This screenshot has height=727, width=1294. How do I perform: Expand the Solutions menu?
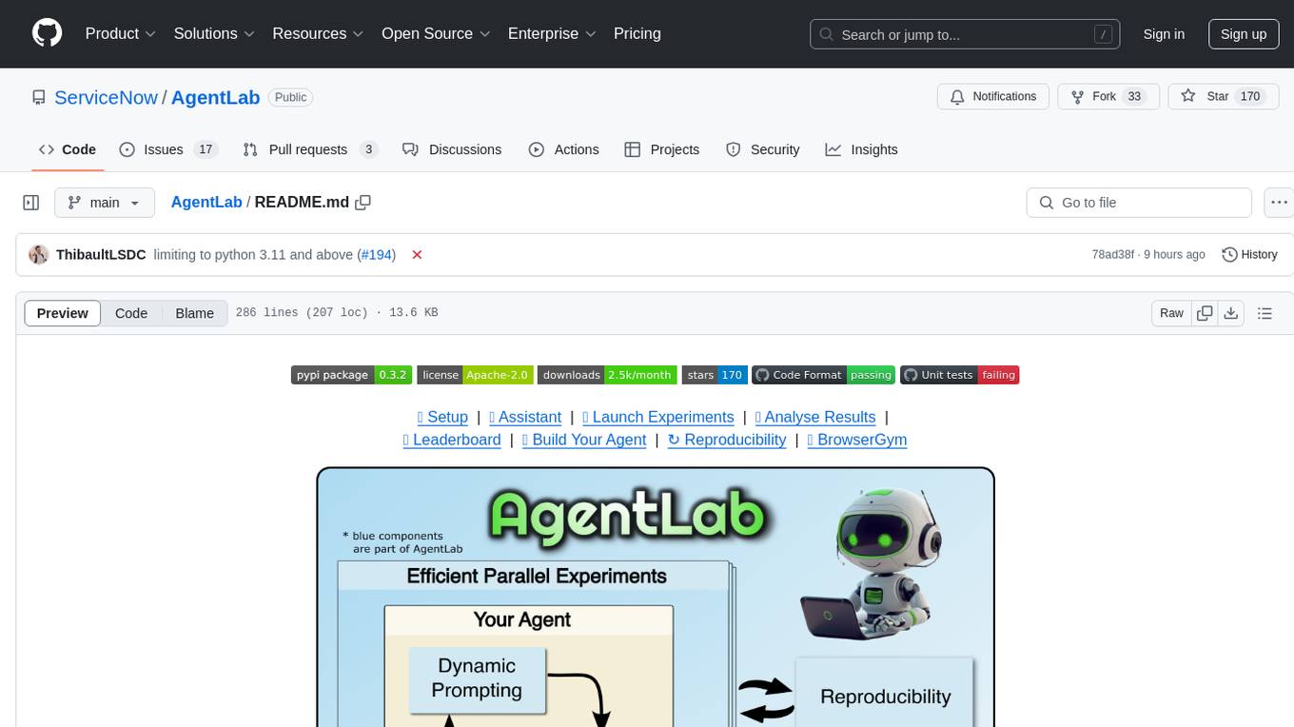(x=214, y=33)
